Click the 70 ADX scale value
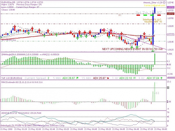 (168, 112)
